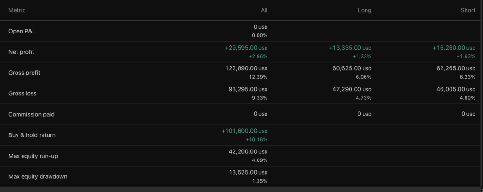Click the Metric column header
The height and width of the screenshot is (192, 483).
17,10
